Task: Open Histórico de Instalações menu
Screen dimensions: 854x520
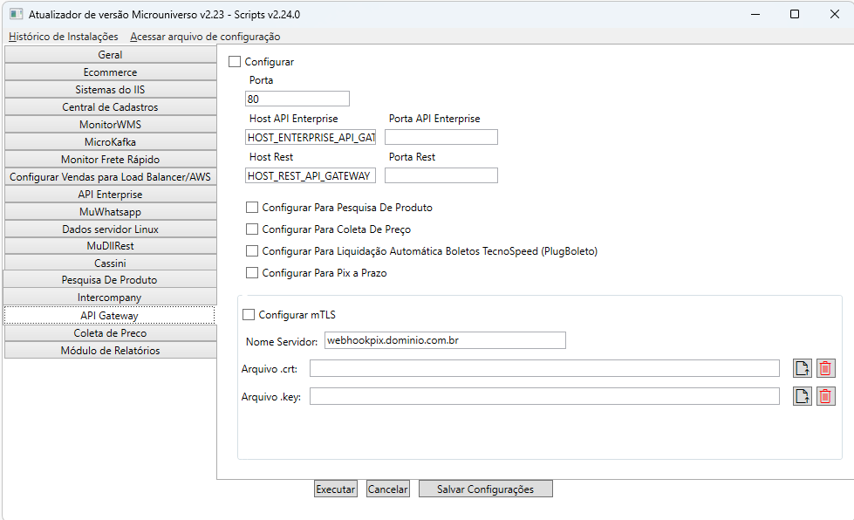Action: pos(63,37)
